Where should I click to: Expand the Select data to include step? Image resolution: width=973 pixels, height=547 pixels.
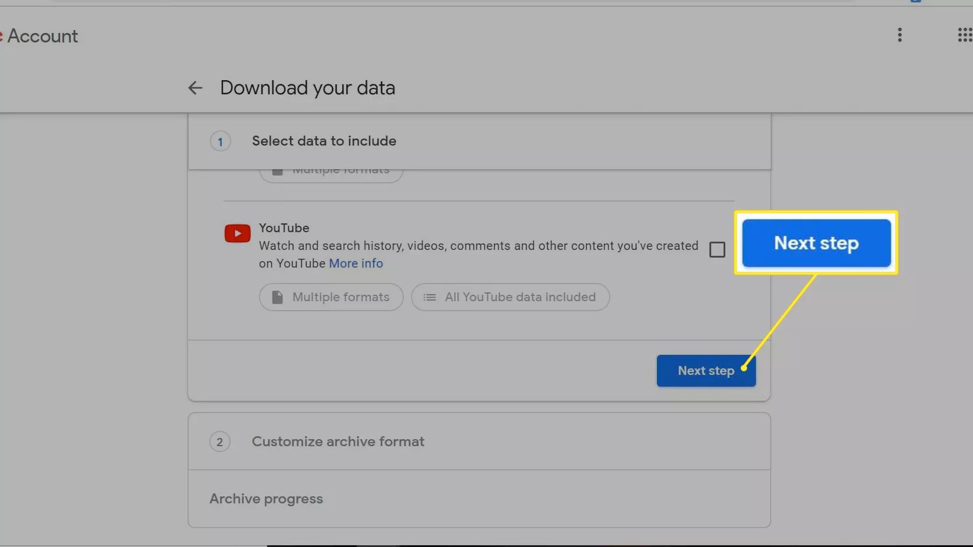point(479,141)
